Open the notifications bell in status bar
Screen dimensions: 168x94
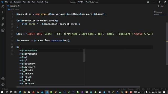click(x=165, y=89)
